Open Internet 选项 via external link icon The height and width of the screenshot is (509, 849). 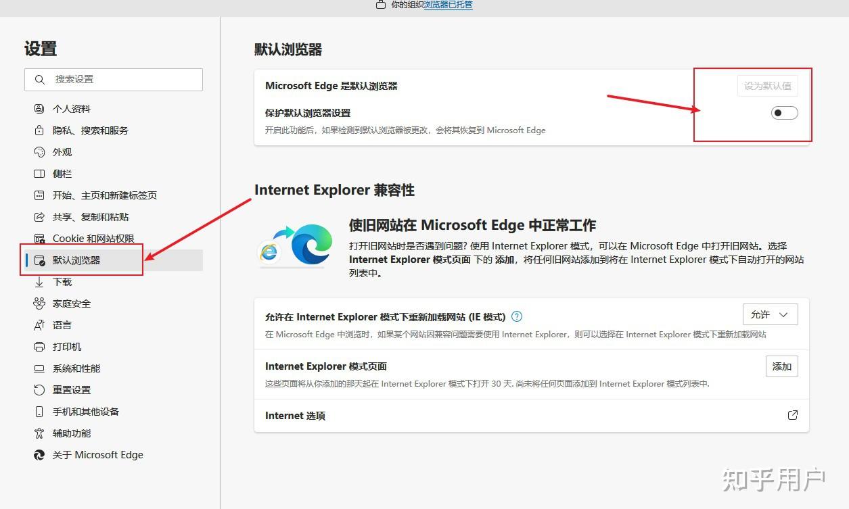click(792, 415)
